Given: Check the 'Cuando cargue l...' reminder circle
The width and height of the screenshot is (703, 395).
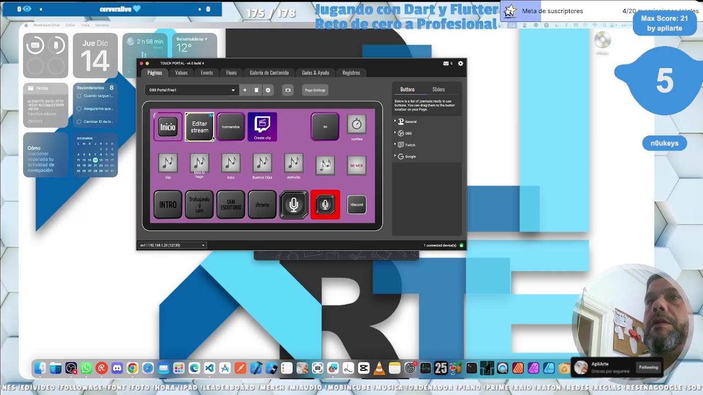Looking at the screenshot, I should click(79, 95).
